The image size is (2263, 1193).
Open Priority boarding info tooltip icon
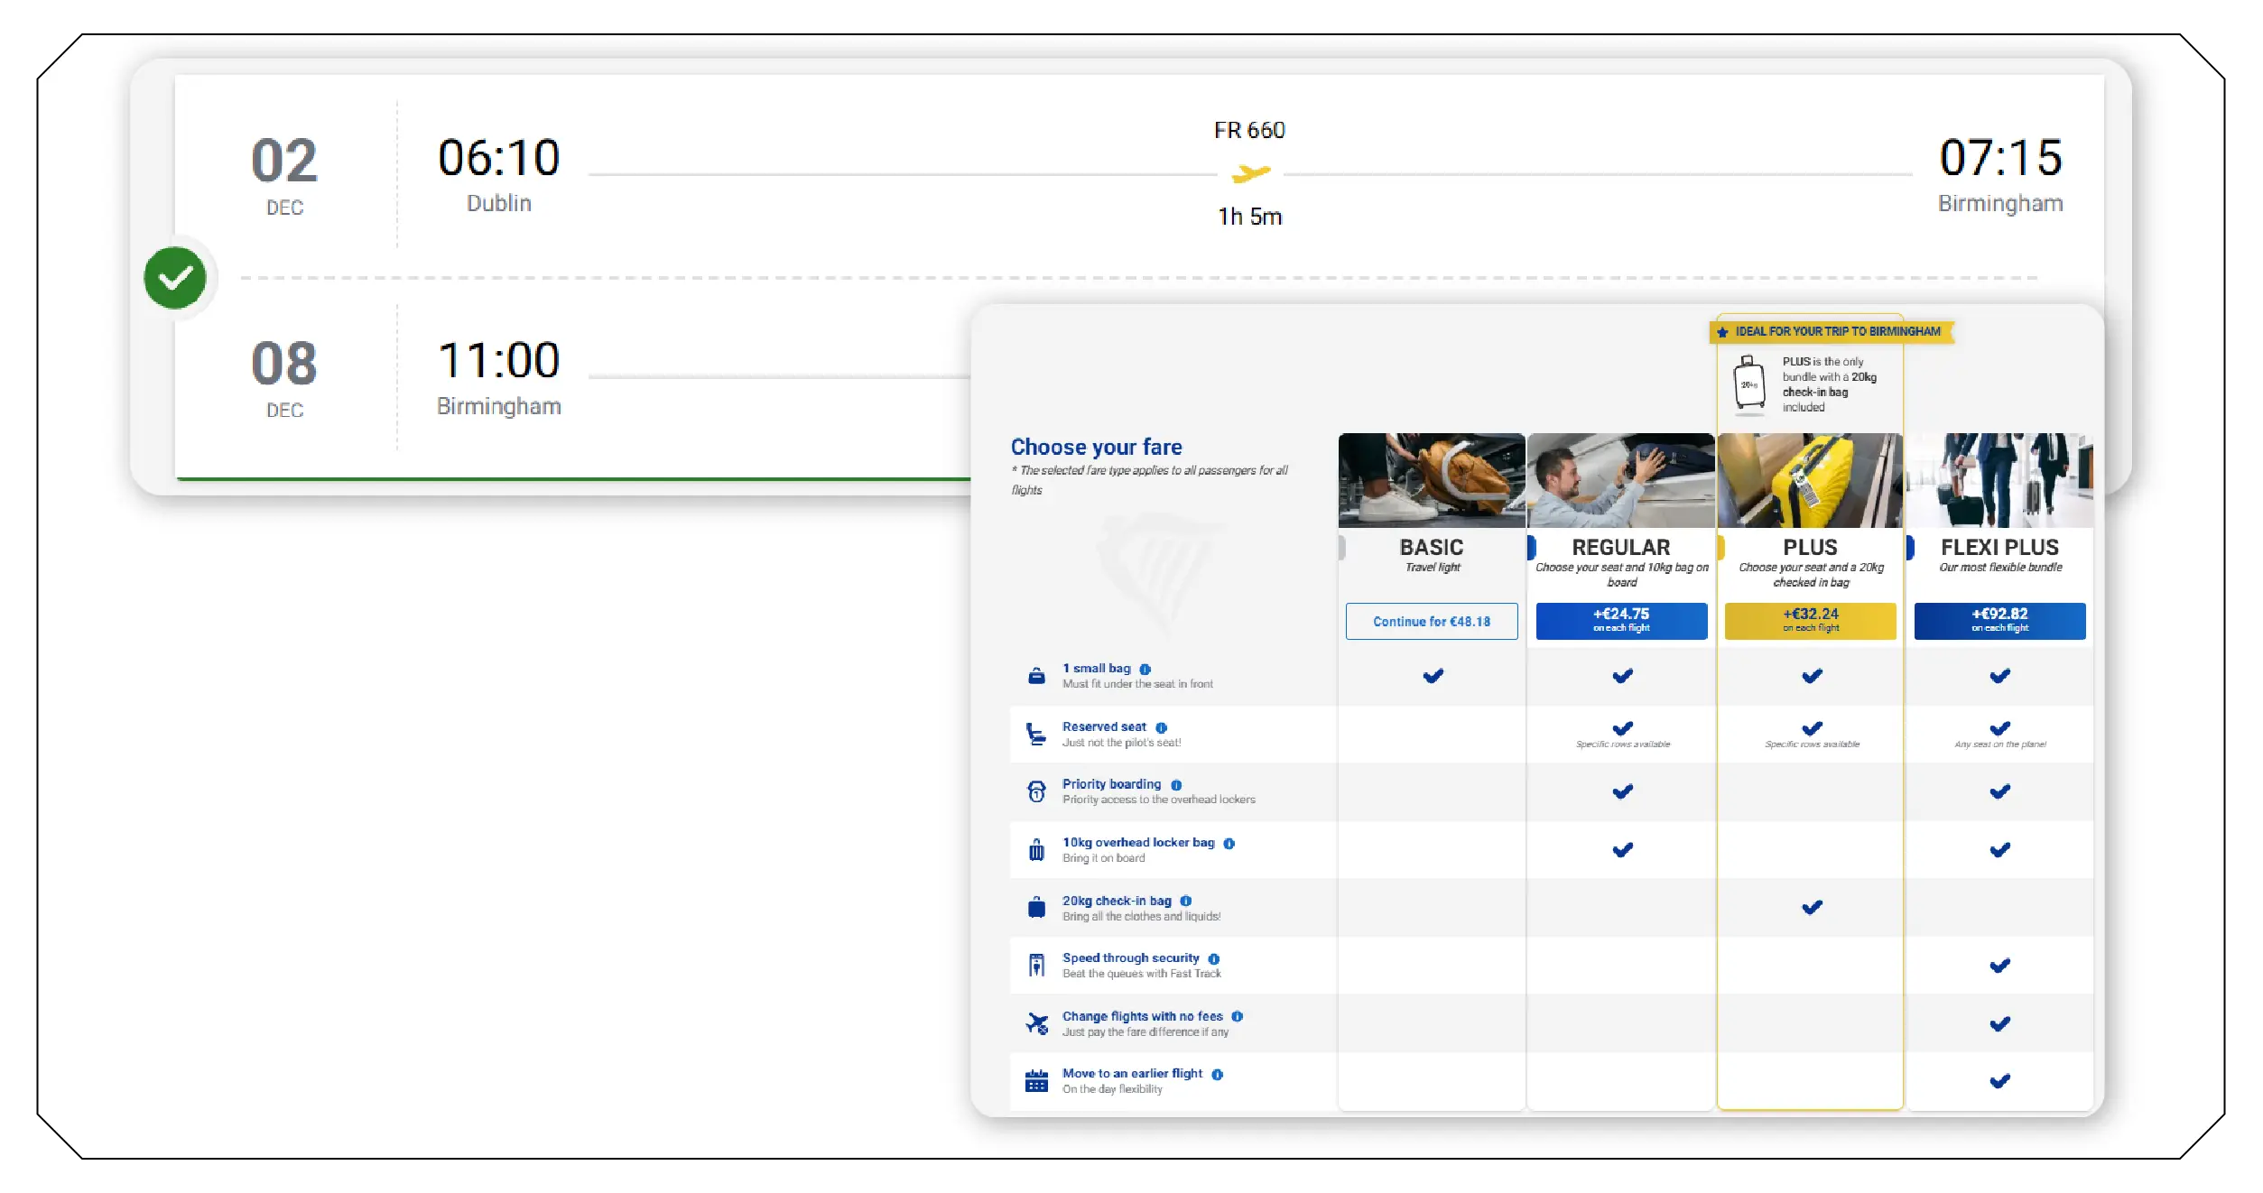(1175, 785)
